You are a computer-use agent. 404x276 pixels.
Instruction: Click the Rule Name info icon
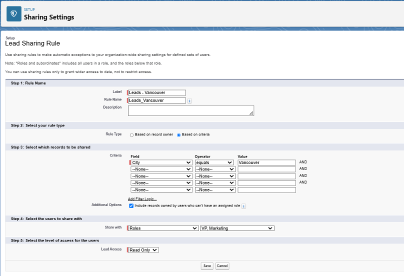point(189,101)
